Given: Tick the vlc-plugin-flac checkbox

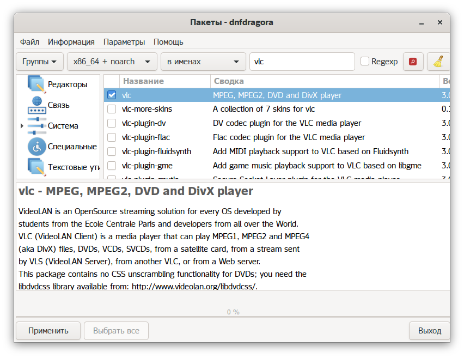Looking at the screenshot, I should [x=112, y=137].
